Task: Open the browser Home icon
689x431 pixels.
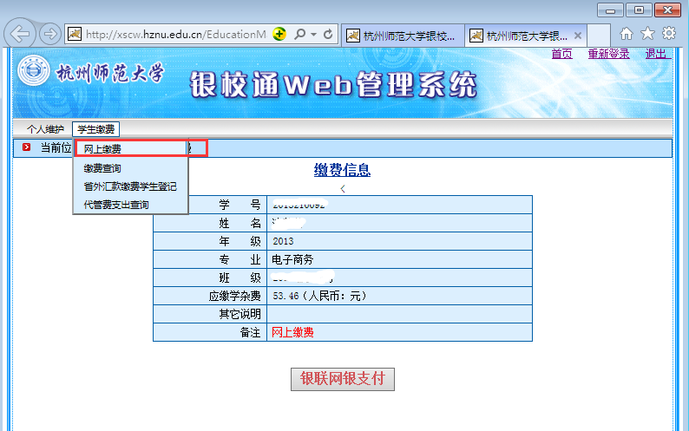Action: point(627,34)
